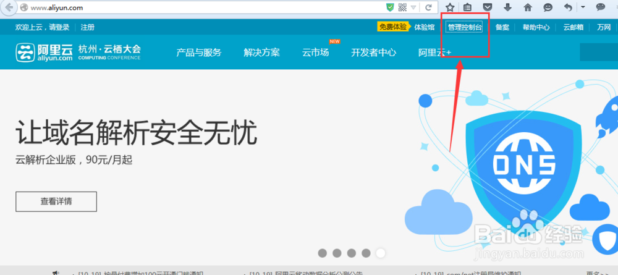Image resolution: width=618 pixels, height=275 pixels.
Task: Open 云邮箱 cloud mail link
Action: point(573,27)
